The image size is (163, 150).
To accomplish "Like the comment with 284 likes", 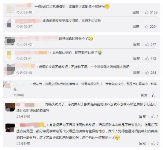I will coord(147,73).
